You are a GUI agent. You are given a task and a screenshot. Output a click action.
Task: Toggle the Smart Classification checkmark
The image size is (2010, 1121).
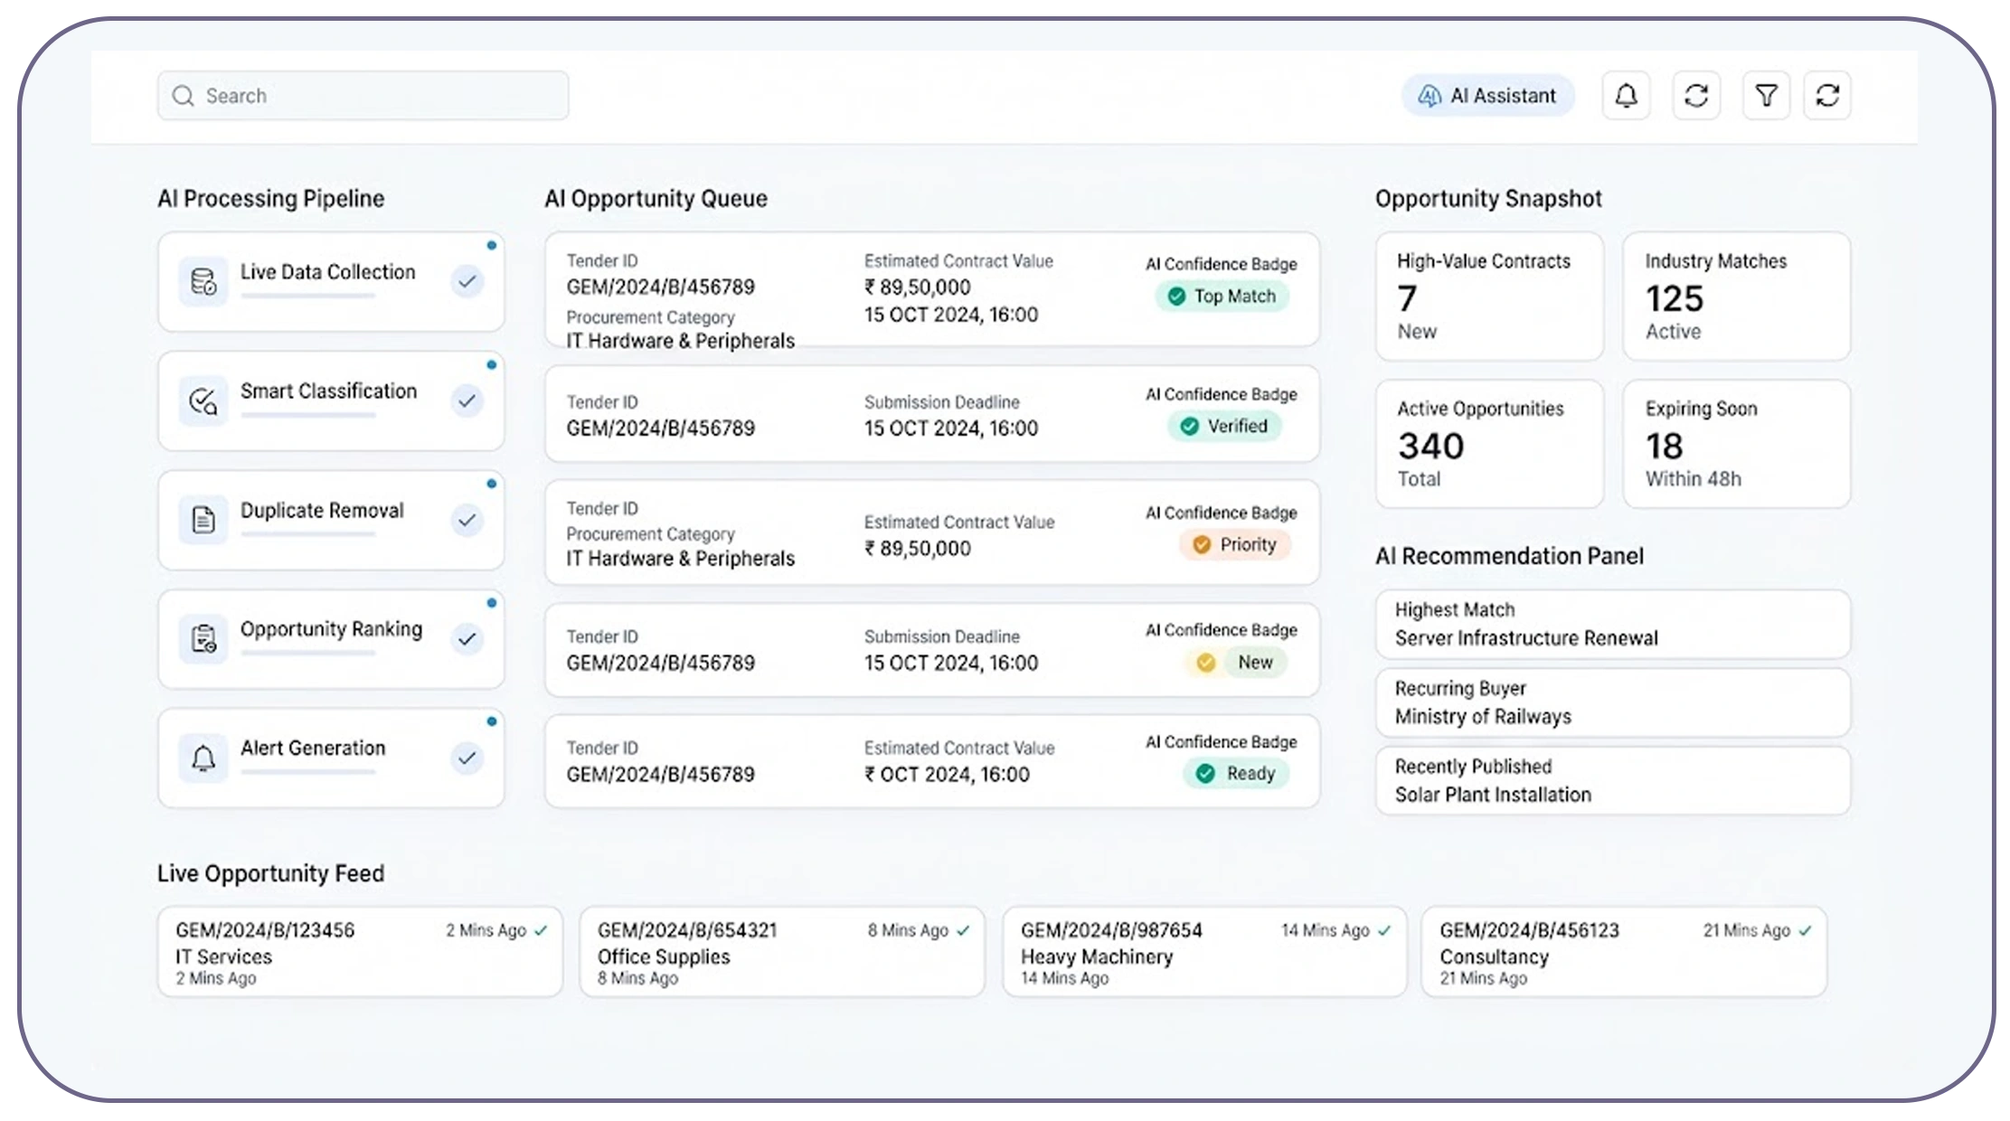467,400
